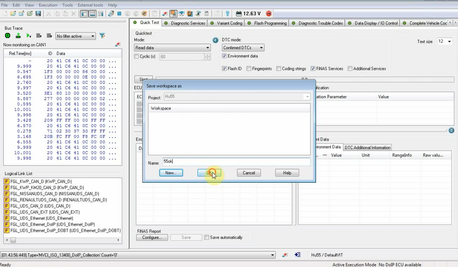Open the Confirmed DTCs dropdown
The image size is (458, 267).
click(x=243, y=48)
